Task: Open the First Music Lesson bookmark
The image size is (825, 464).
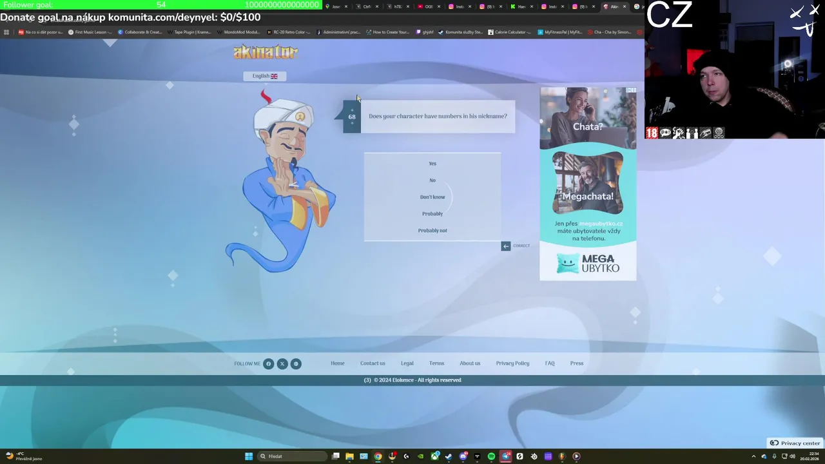Action: coord(91,32)
